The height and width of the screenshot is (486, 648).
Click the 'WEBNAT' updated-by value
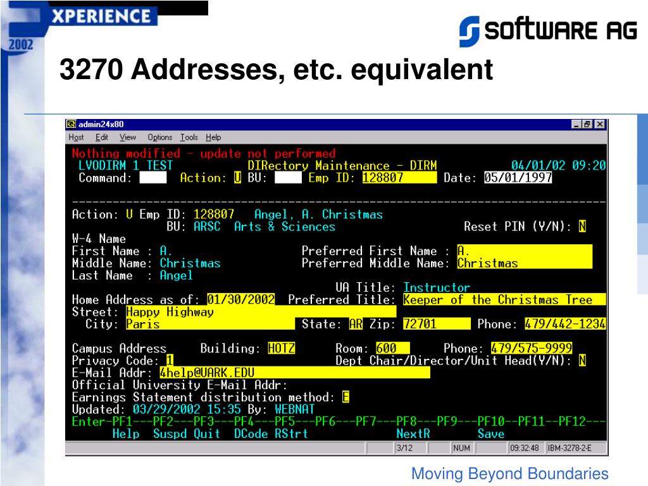tap(295, 409)
